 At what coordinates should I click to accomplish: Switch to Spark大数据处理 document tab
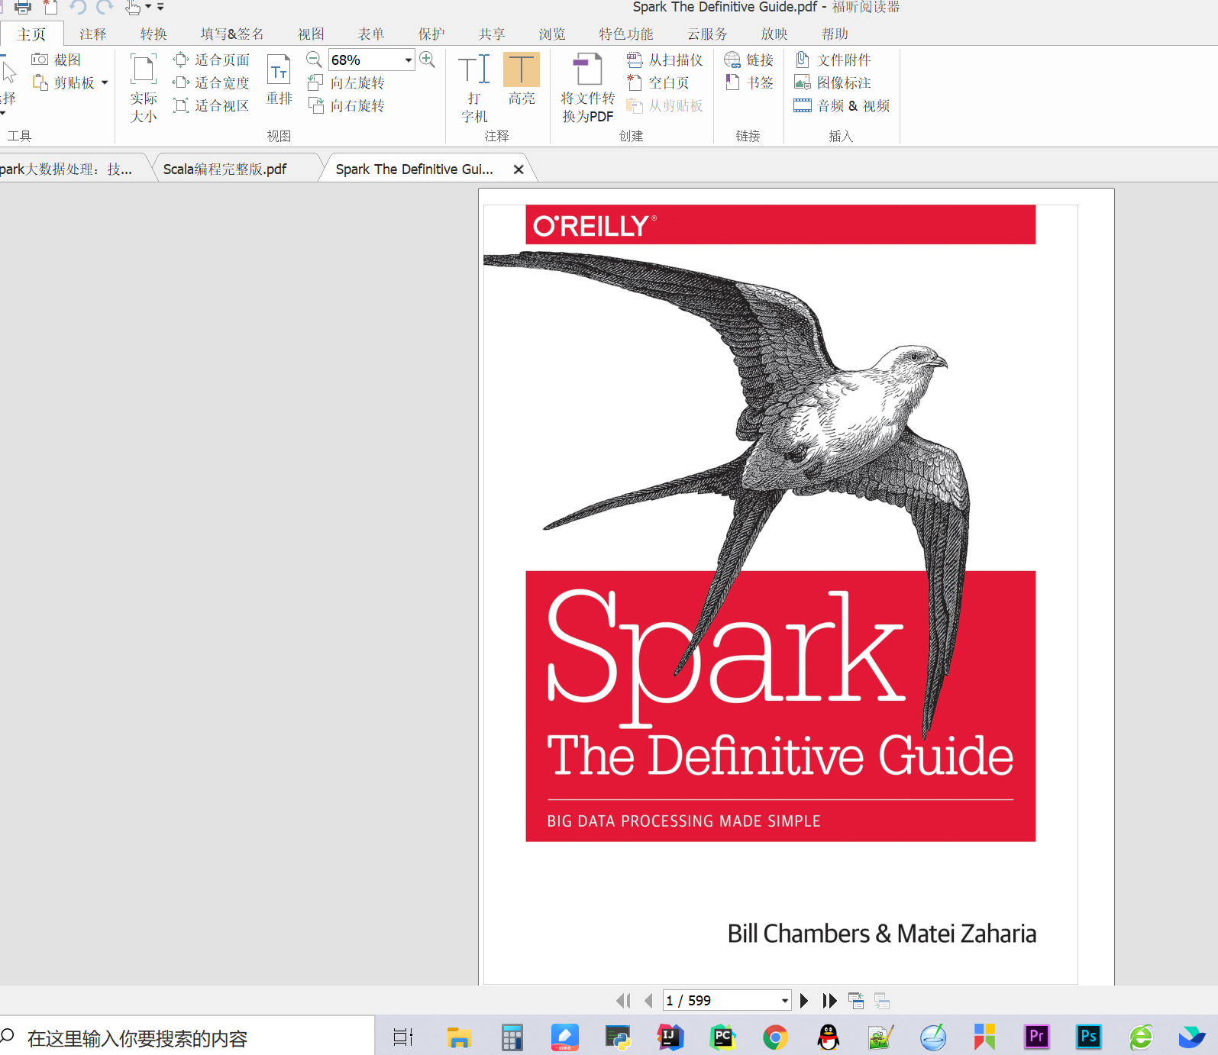[66, 169]
